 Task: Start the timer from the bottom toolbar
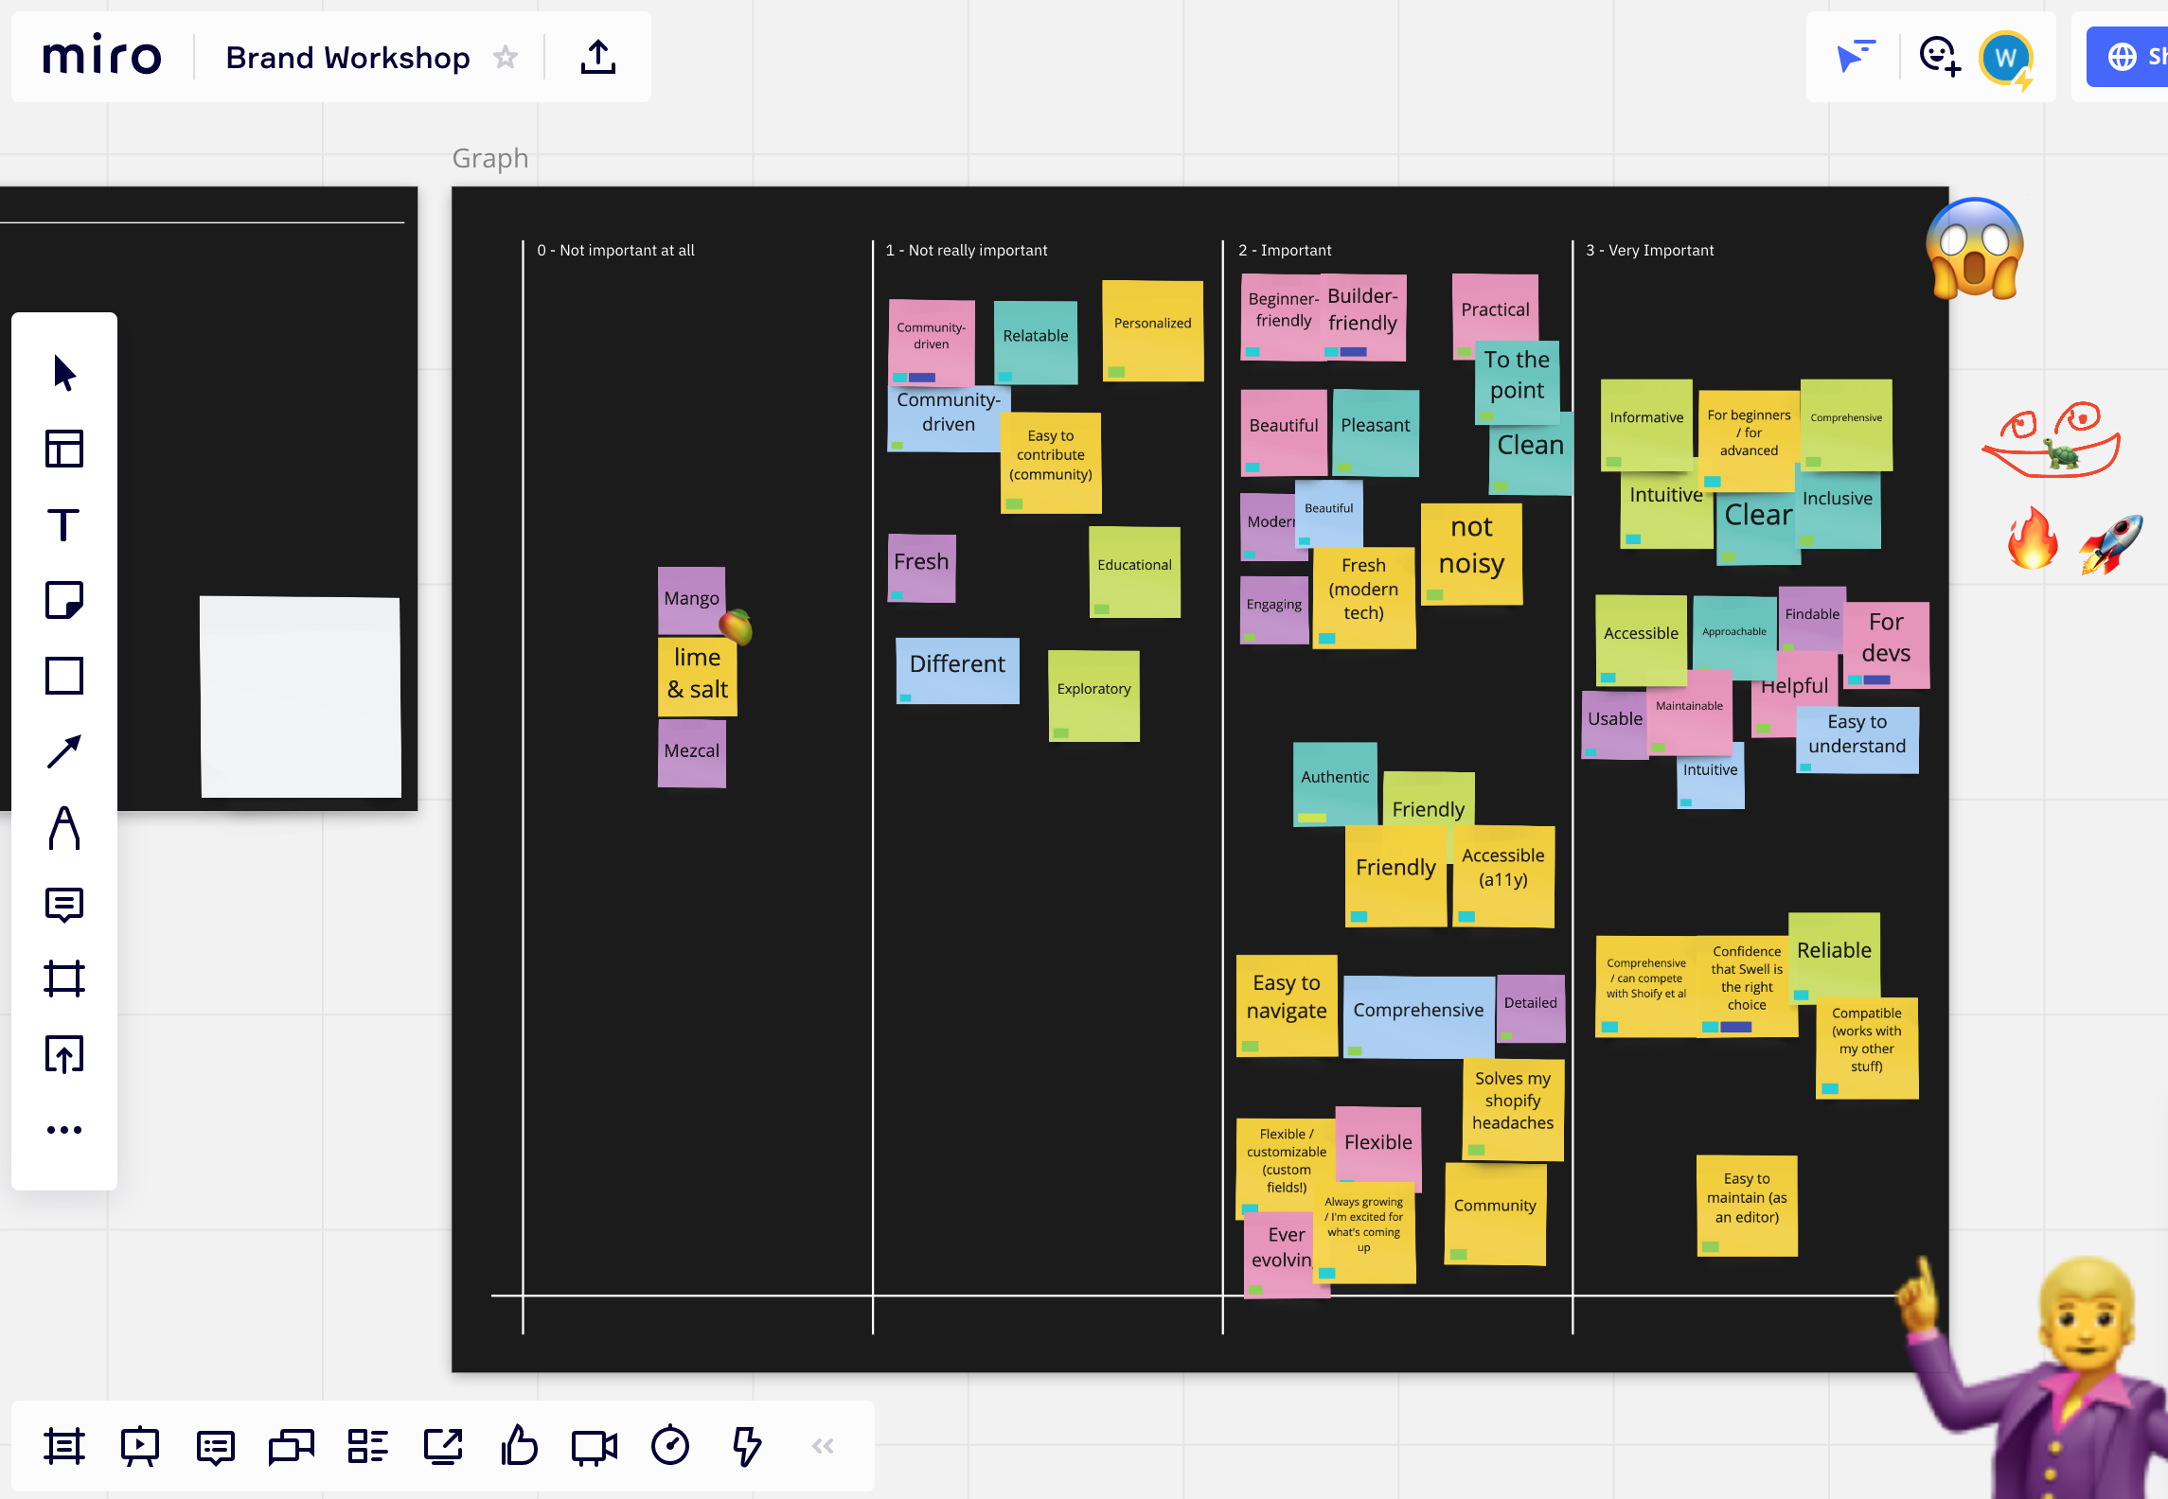(670, 1446)
